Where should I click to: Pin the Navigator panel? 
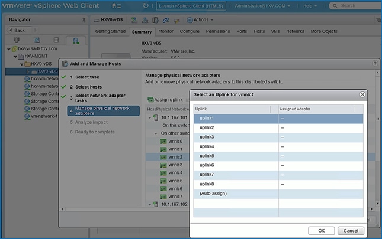coord(84,20)
